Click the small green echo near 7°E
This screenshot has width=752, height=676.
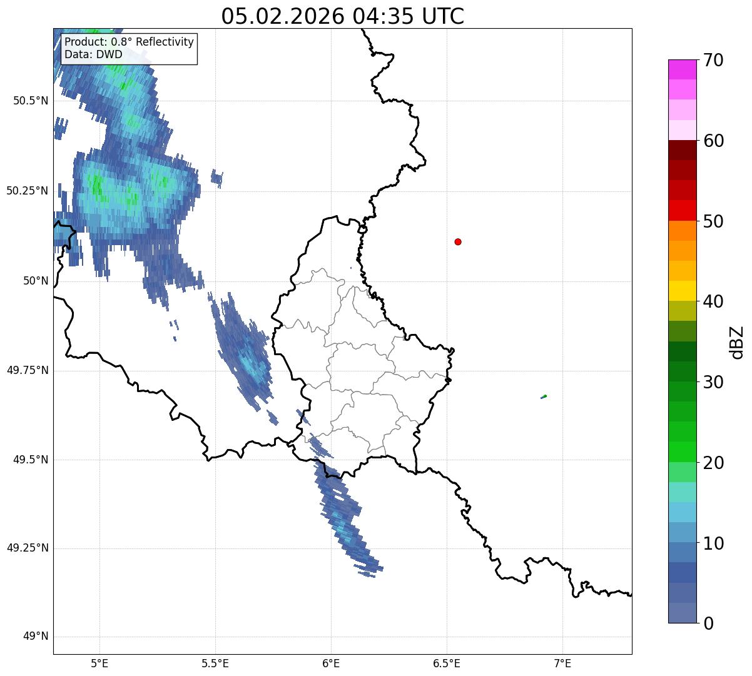[x=544, y=396]
